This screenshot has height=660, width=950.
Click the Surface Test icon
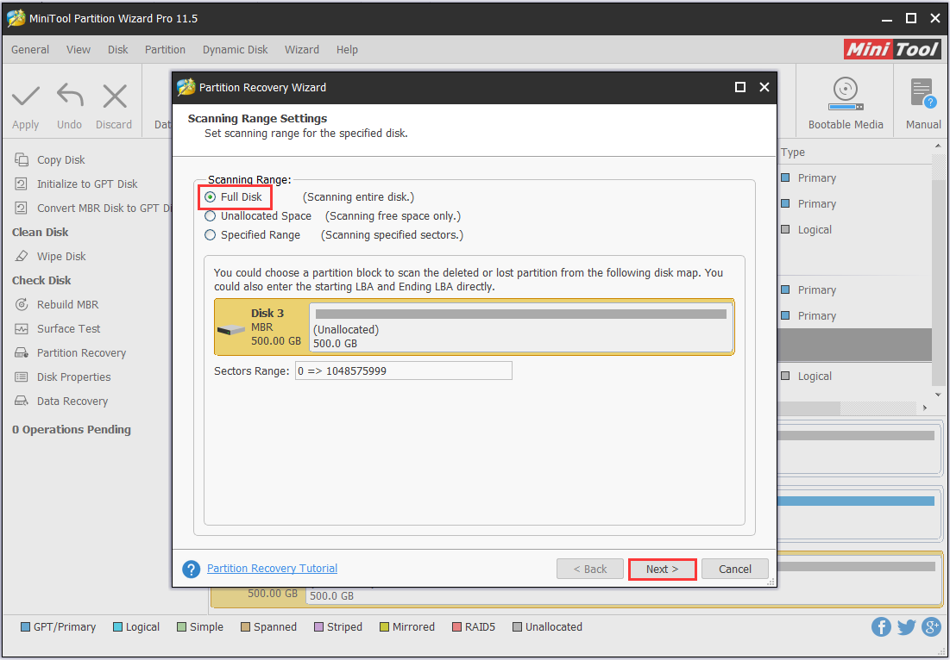click(x=22, y=329)
